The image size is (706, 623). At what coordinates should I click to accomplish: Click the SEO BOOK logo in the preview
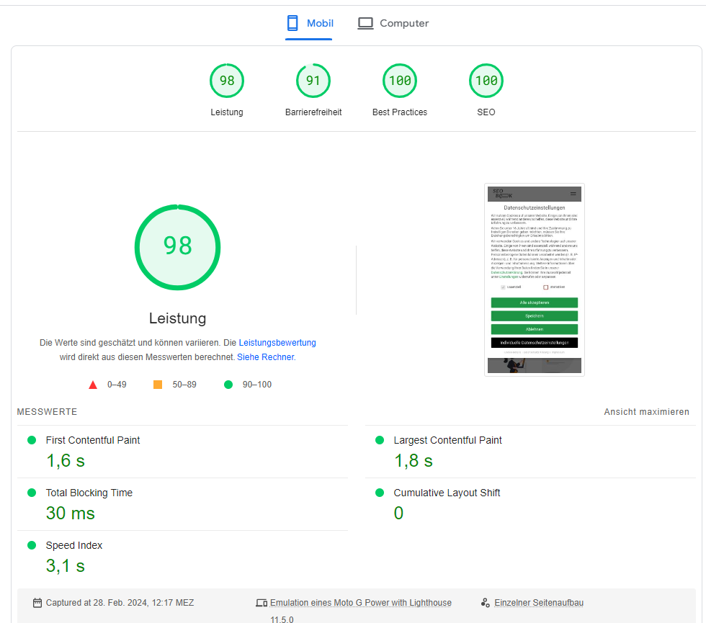coord(502,193)
